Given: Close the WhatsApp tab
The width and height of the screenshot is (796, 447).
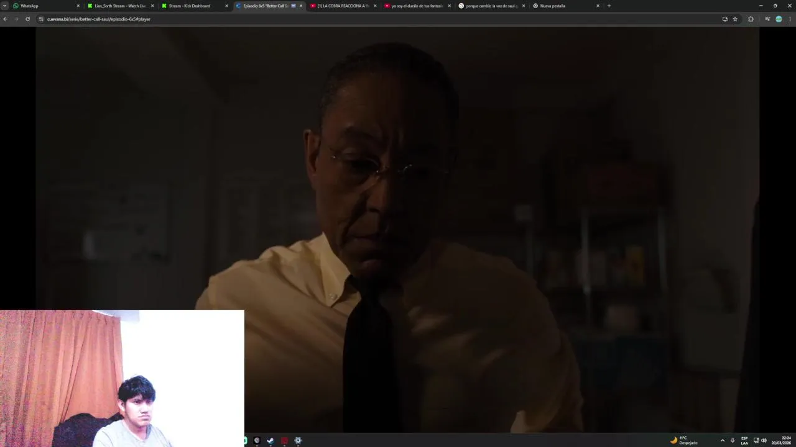Looking at the screenshot, I should click(x=78, y=6).
